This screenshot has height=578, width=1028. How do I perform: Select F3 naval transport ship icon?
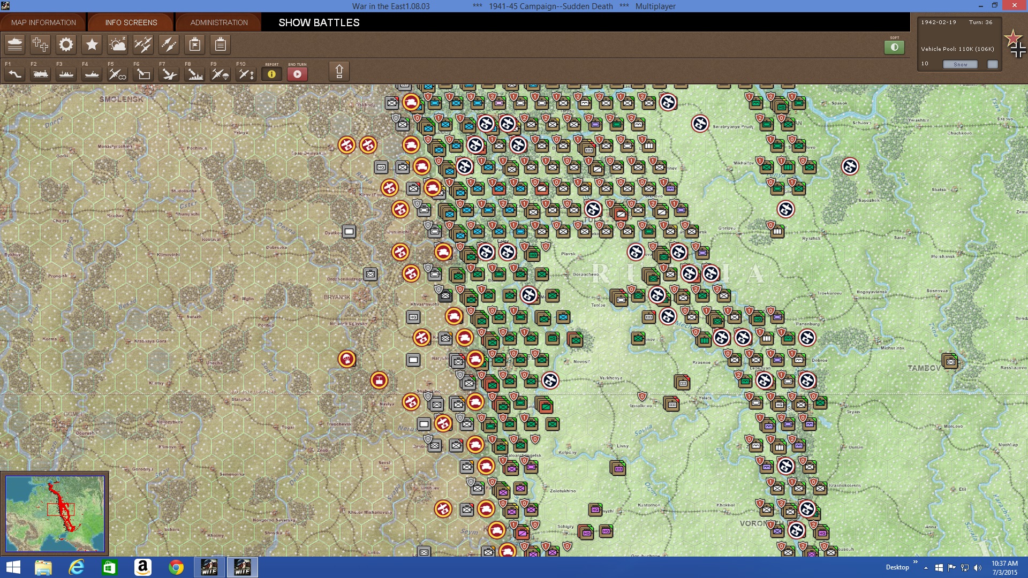tap(66, 74)
